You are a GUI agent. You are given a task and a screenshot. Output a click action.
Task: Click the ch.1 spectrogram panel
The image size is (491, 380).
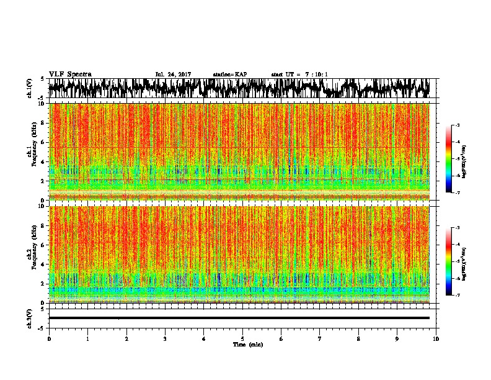239,152
